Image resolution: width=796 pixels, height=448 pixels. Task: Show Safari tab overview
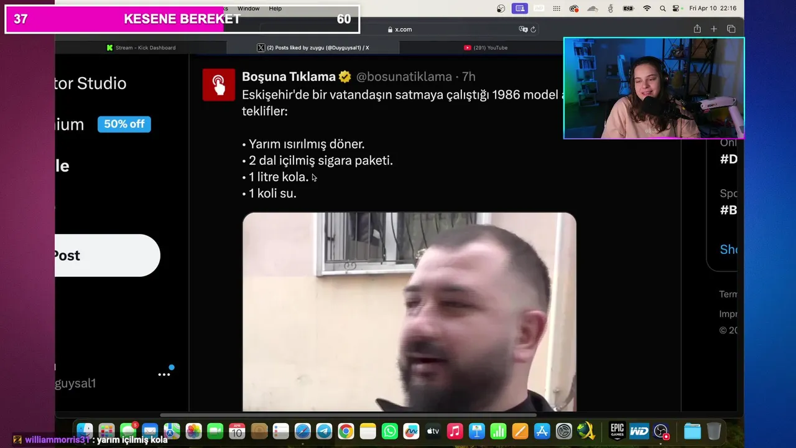(x=731, y=29)
